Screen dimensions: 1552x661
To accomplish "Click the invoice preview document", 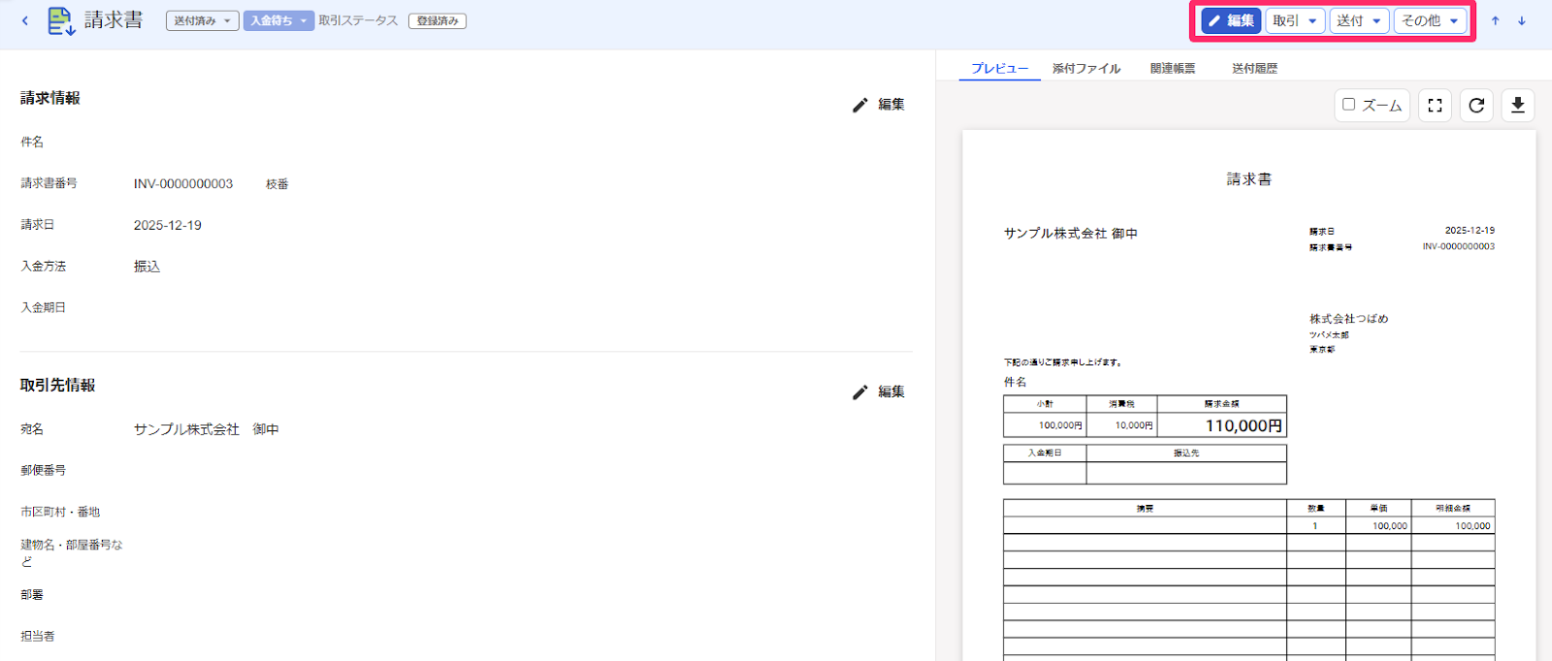I will [x=1248, y=395].
